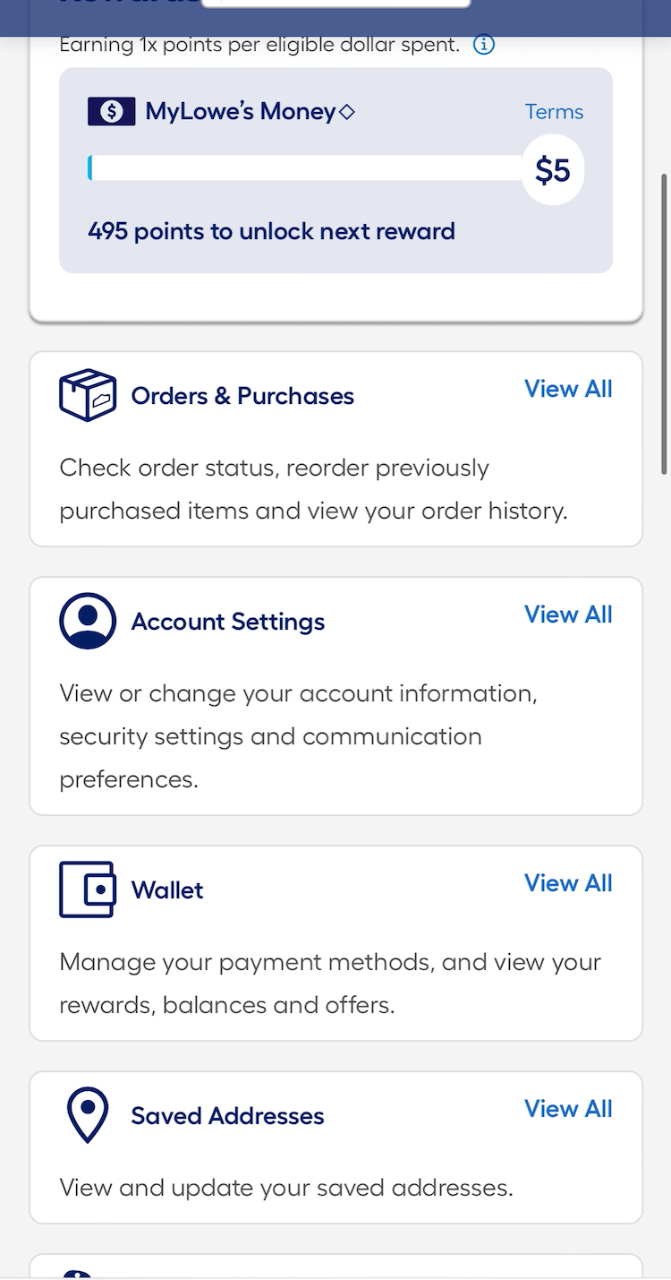Click the $5 reward circle badge
Viewport: 671px width, 1280px height.
click(553, 169)
